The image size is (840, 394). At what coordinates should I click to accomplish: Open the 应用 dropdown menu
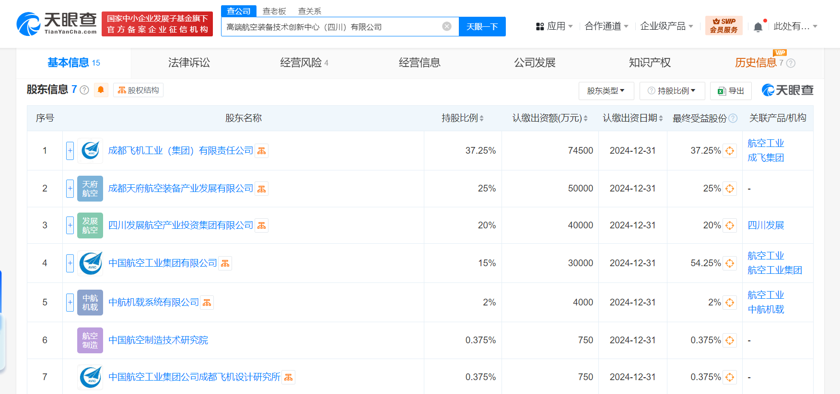pos(555,26)
